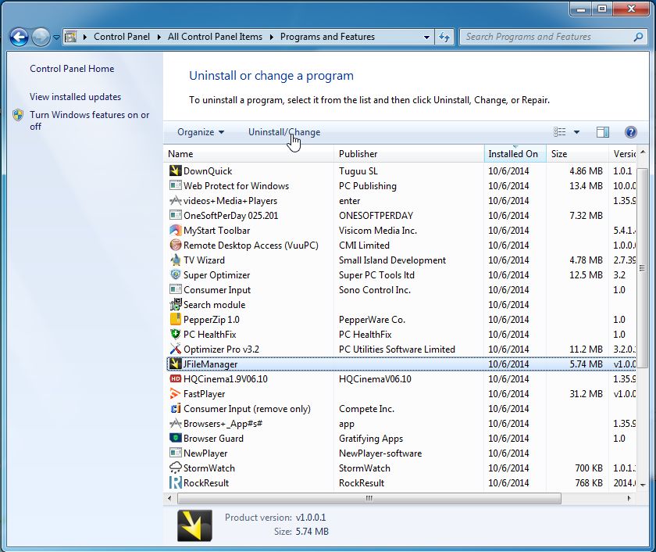Expand the arrow after Control Panel breadcrumb
Image resolution: width=656 pixels, height=552 pixels.
tap(159, 37)
